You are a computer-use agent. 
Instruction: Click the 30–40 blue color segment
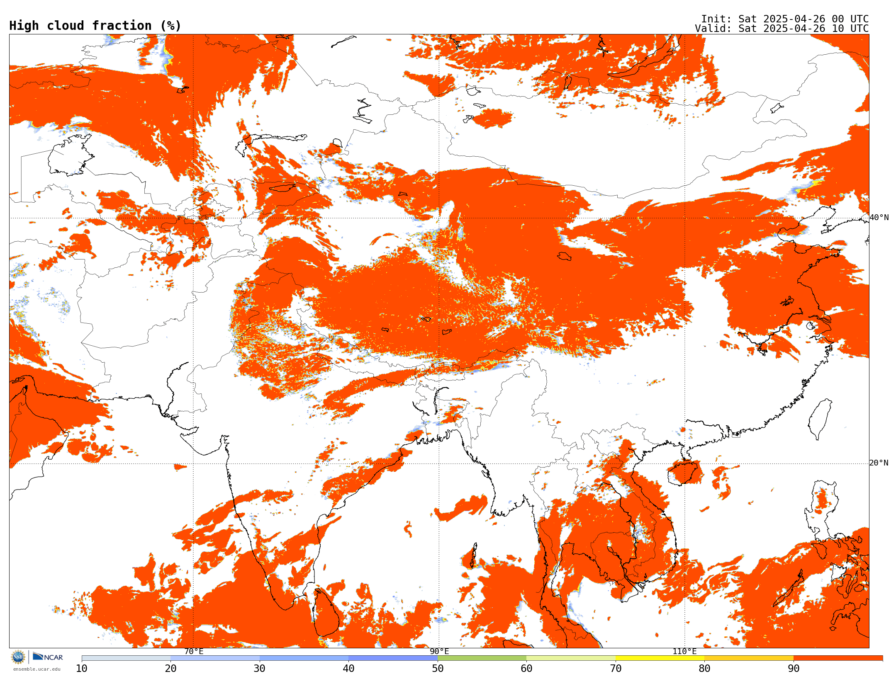tap(304, 658)
